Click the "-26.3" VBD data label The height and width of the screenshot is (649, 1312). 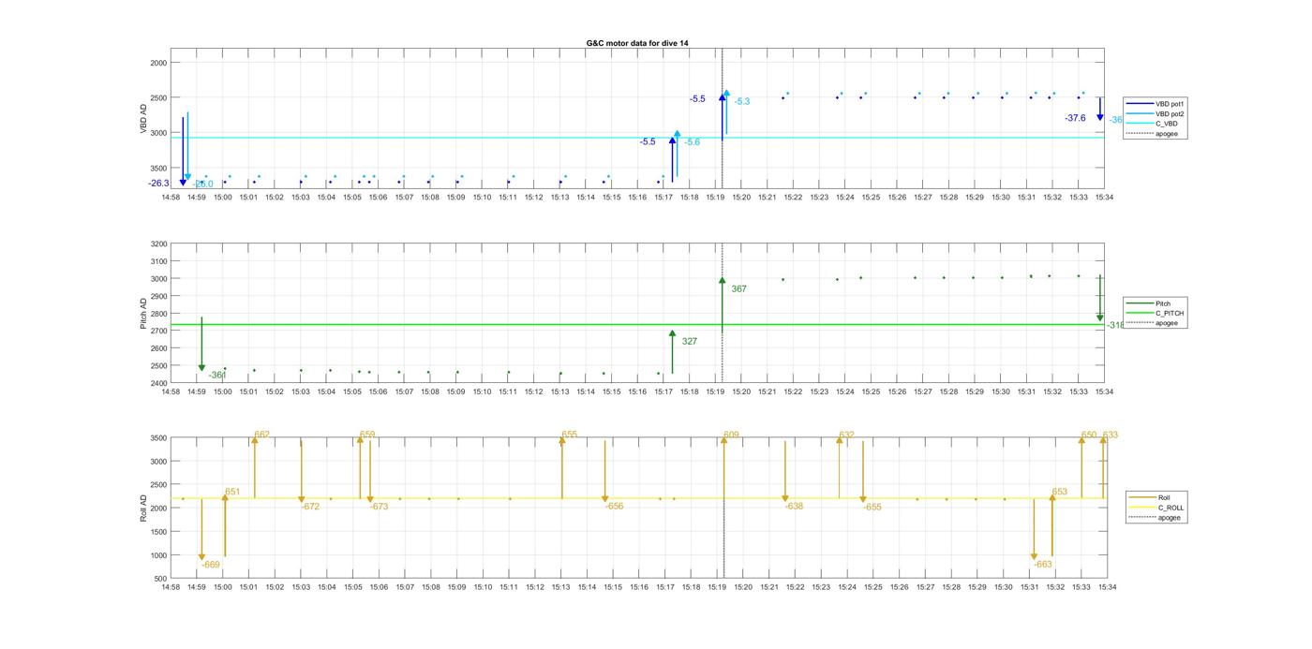(158, 184)
